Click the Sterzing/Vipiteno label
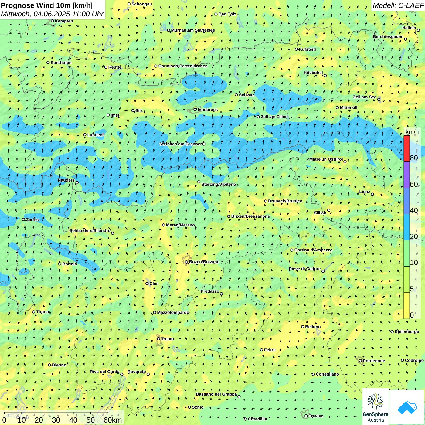 [x=219, y=184]
